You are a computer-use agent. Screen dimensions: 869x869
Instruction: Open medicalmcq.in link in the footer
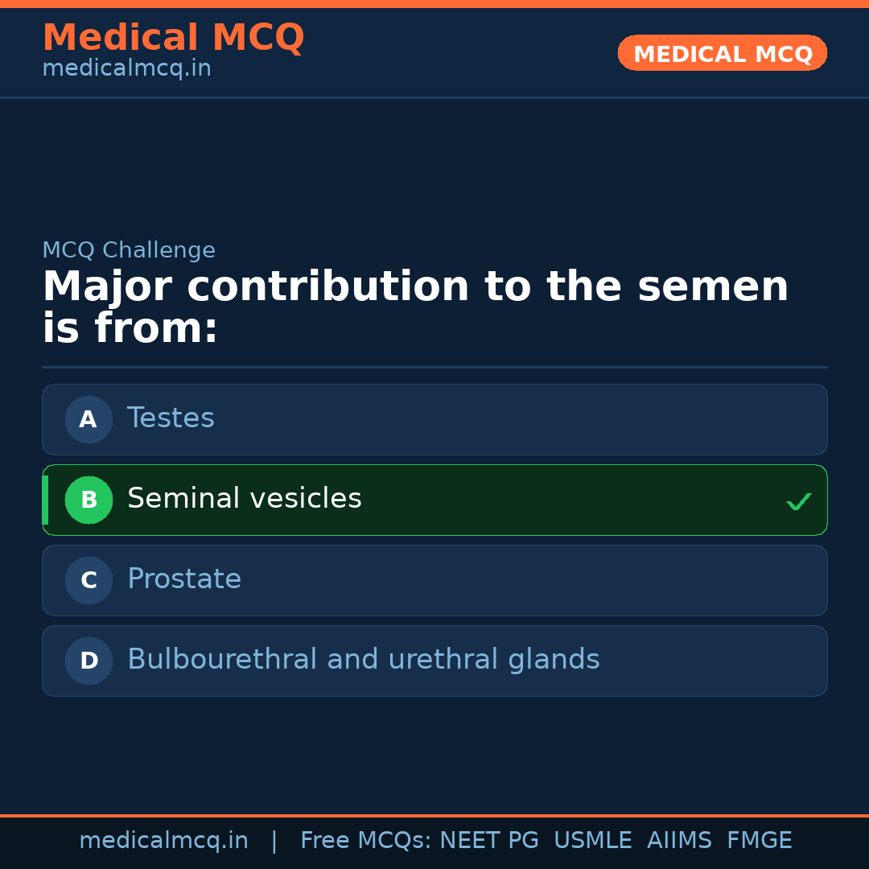pos(163,841)
